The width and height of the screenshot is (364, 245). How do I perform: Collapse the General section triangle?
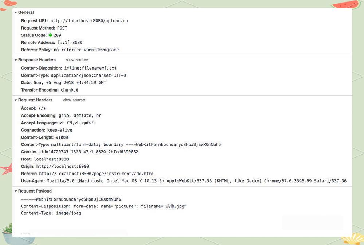16,12
